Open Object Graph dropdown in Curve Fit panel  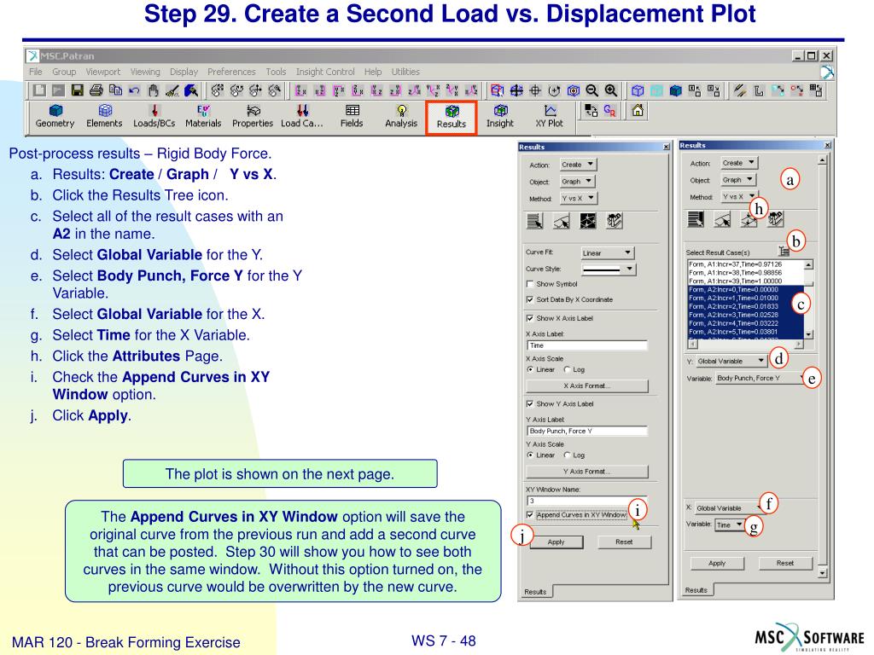[578, 181]
